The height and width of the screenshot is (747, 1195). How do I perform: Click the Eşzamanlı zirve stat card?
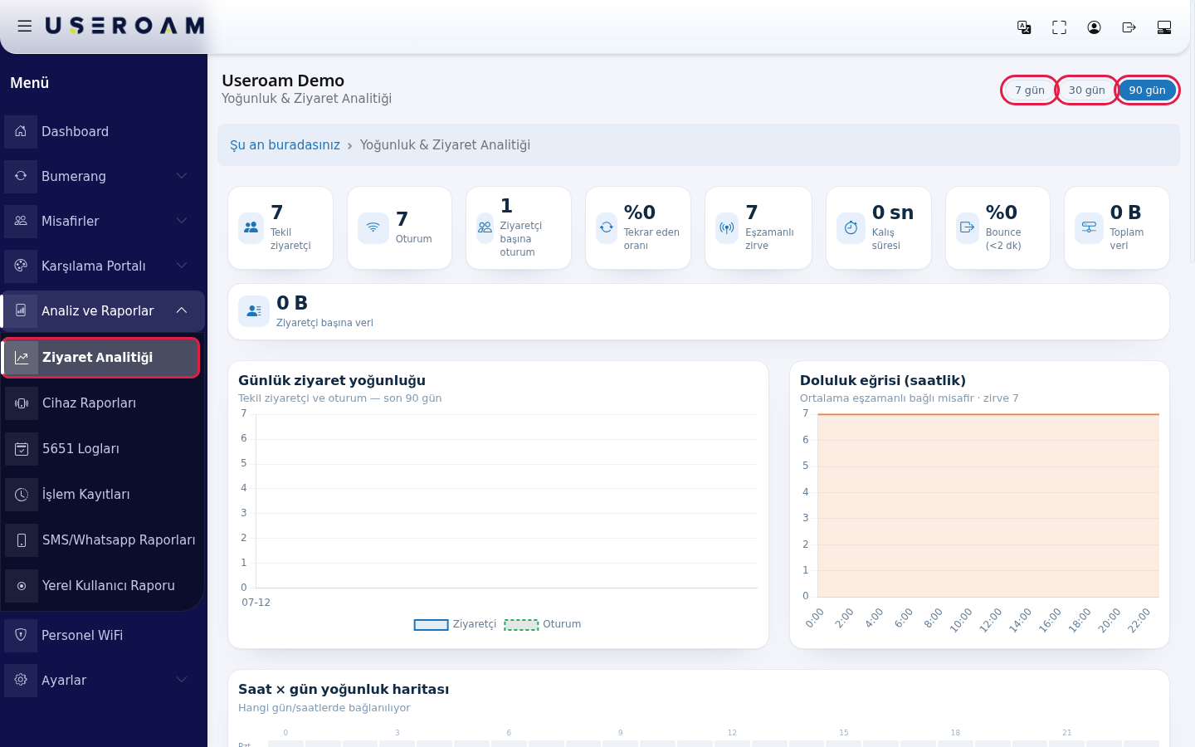click(758, 228)
